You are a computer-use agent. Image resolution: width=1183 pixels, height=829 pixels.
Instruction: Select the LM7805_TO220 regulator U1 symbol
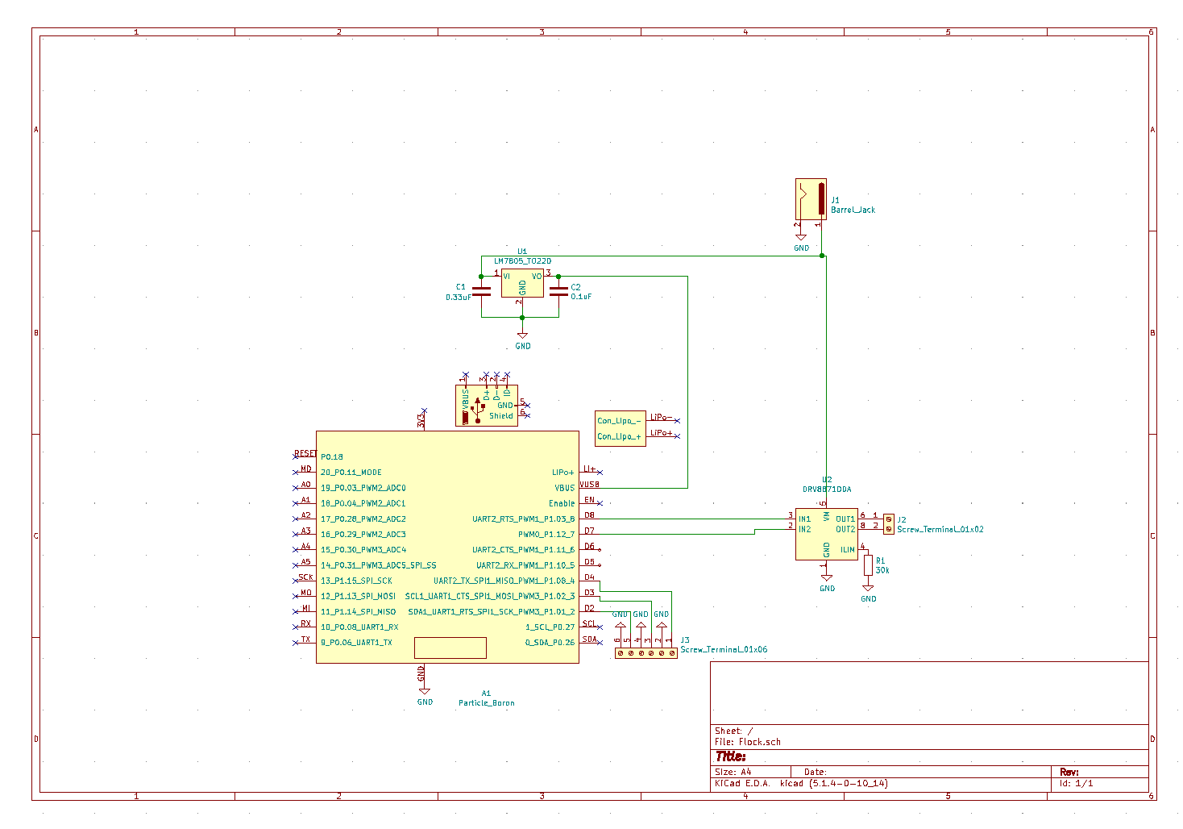(521, 285)
